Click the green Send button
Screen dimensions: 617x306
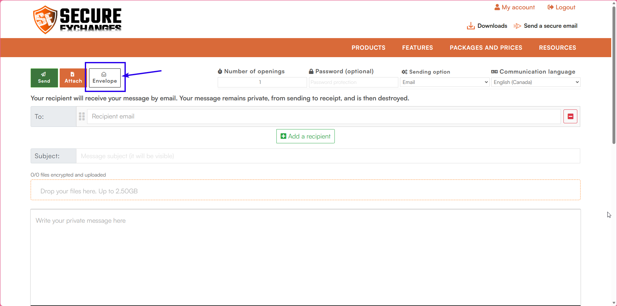click(44, 78)
